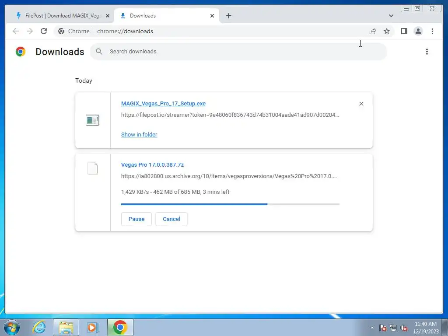
Task: Go forward using the browser forward arrow
Action: 30,31
